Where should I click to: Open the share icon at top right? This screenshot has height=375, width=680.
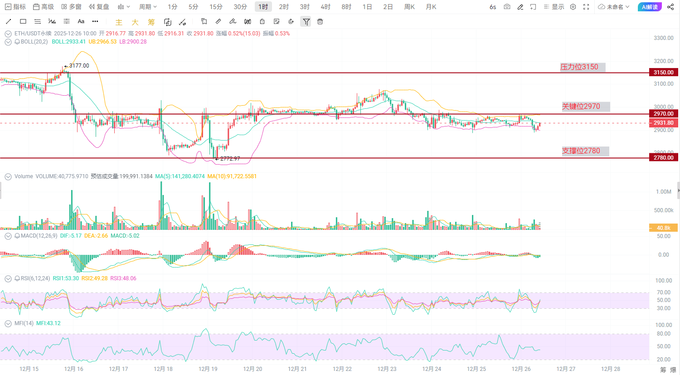[670, 7]
